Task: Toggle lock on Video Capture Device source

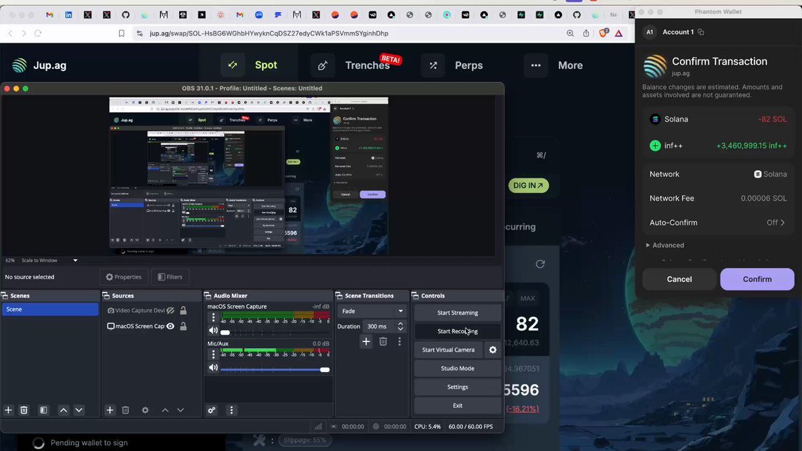Action: [x=183, y=311]
